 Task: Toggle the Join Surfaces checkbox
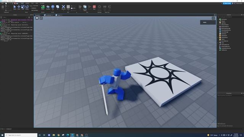pos(30,10)
